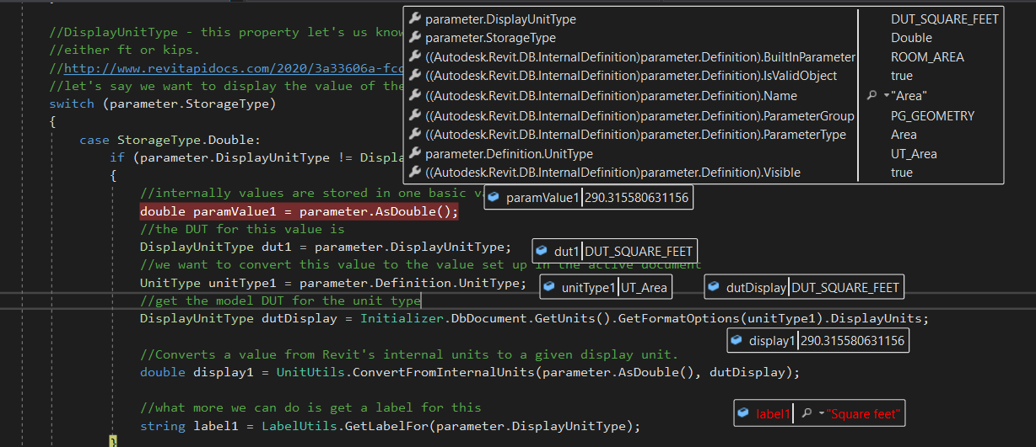Click cube icon in label1 datatip

click(744, 413)
